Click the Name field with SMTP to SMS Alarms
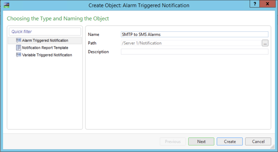Viewport: 278px width, 152px height. 195,34
